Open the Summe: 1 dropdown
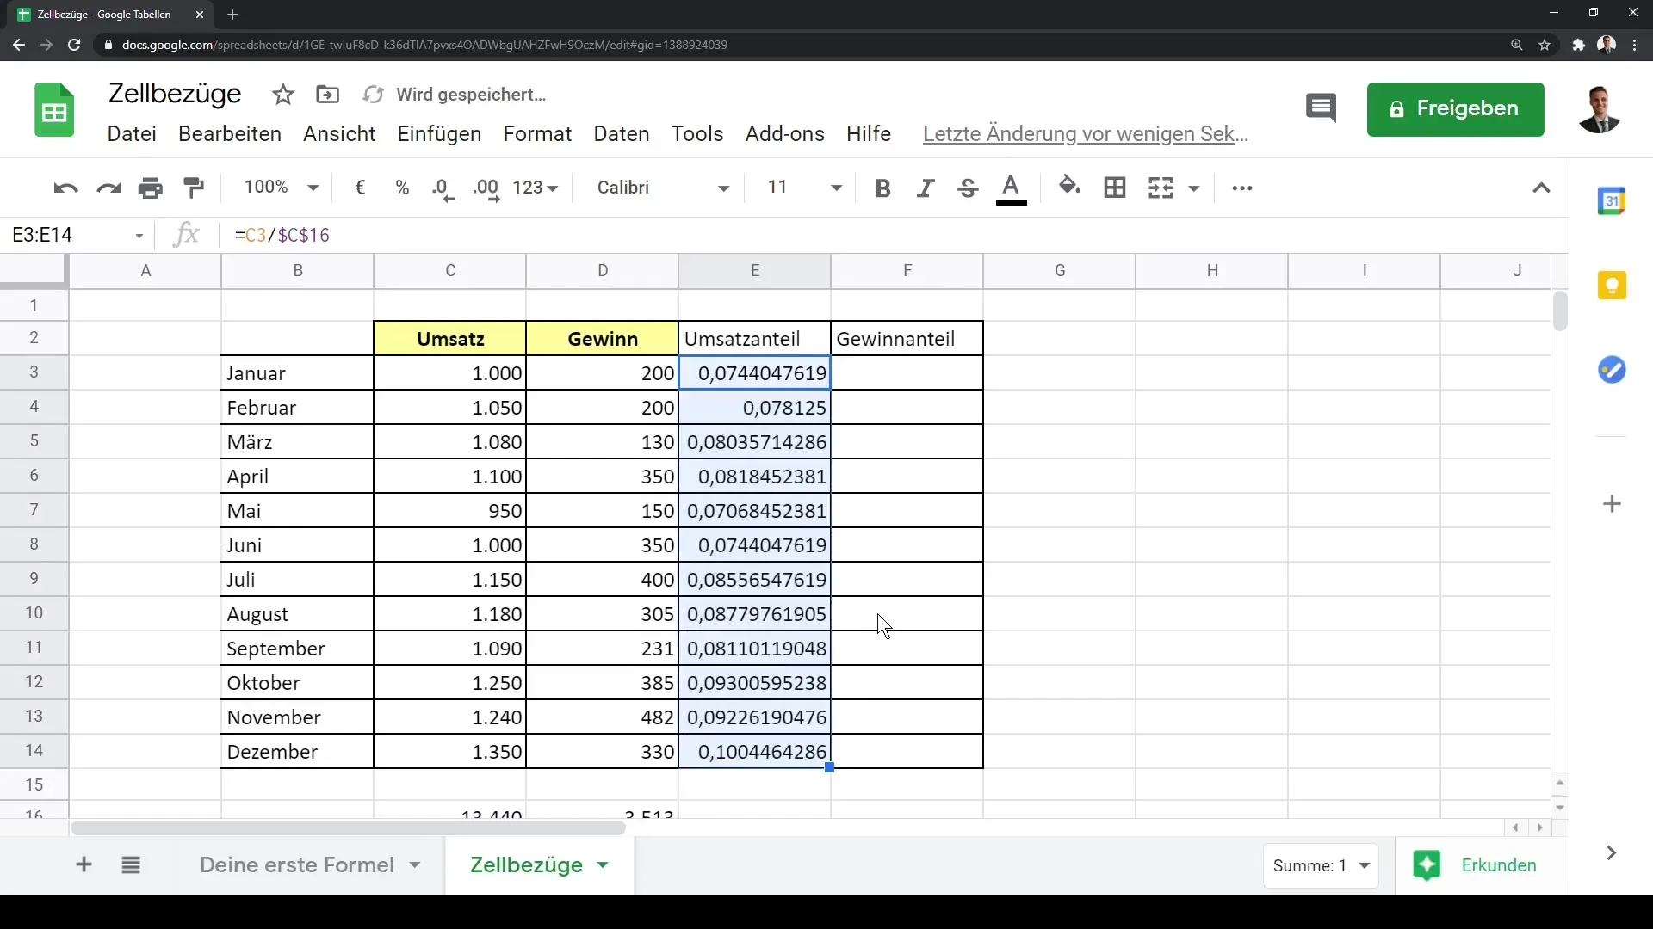 point(1321,866)
